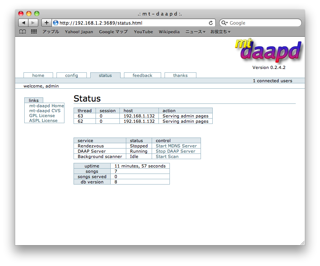The width and height of the screenshot is (320, 266).
Task: Expand the お役立ち bookmarks folder
Action: tap(220, 32)
